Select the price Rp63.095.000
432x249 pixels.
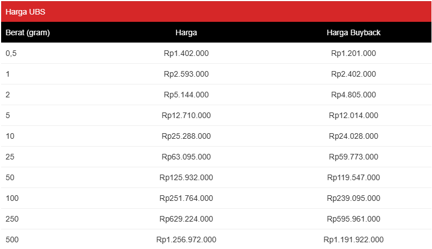pos(186,157)
